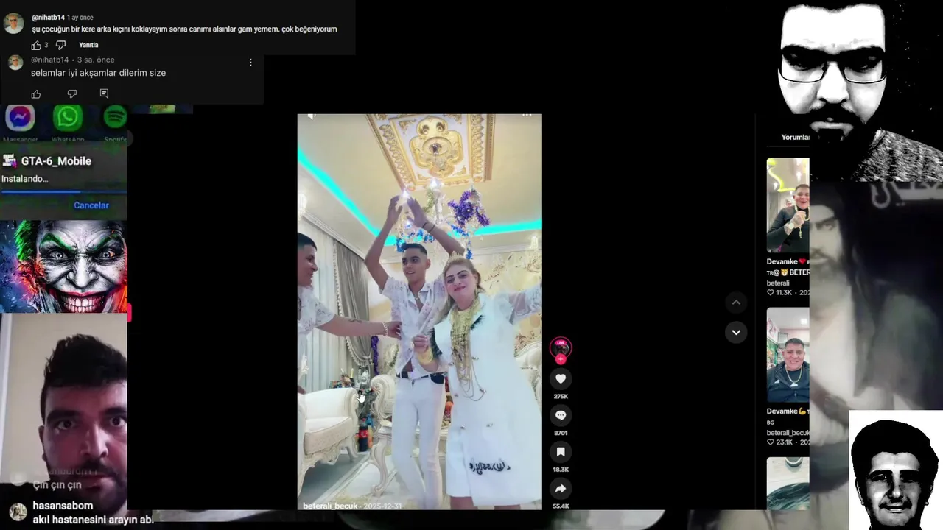Like the 'selamlar iyi akşamlar' comment
943x530 pixels.
36,93
